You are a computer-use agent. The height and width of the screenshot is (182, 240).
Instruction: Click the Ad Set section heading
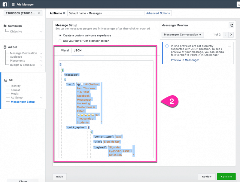13,47
